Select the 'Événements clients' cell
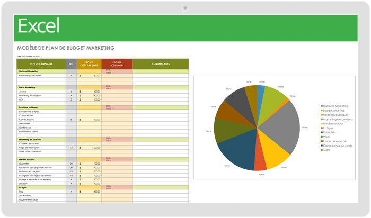Image resolution: width=371 pixels, height=218 pixels. (x=41, y=132)
